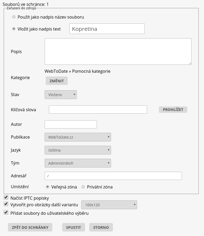
Task: Choose 'Vložit jako nadpis text' radio button
Action: [14, 29]
